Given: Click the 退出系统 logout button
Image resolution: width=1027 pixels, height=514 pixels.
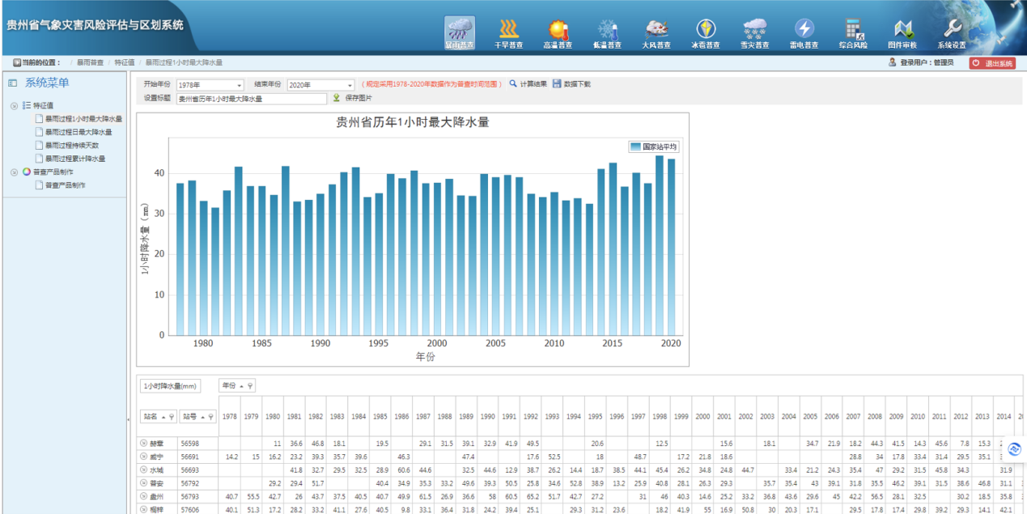Looking at the screenshot, I should pos(992,63).
